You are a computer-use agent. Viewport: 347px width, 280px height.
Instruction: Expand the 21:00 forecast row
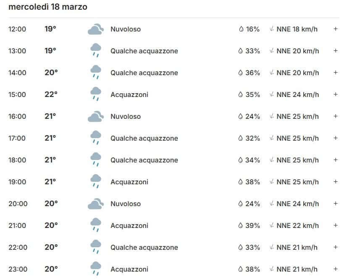(336, 225)
